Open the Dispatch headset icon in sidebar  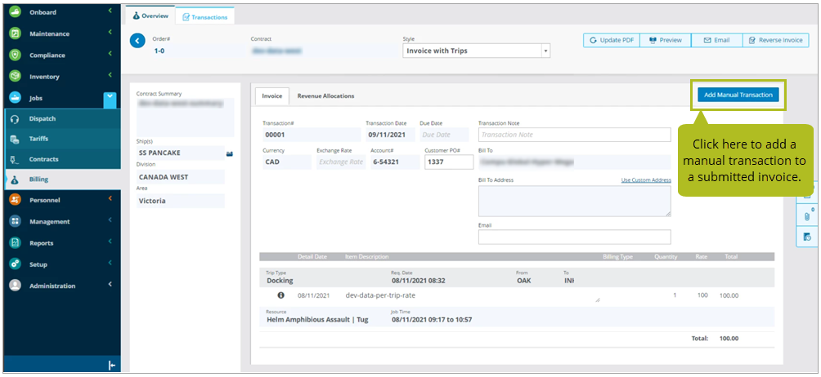coord(15,119)
